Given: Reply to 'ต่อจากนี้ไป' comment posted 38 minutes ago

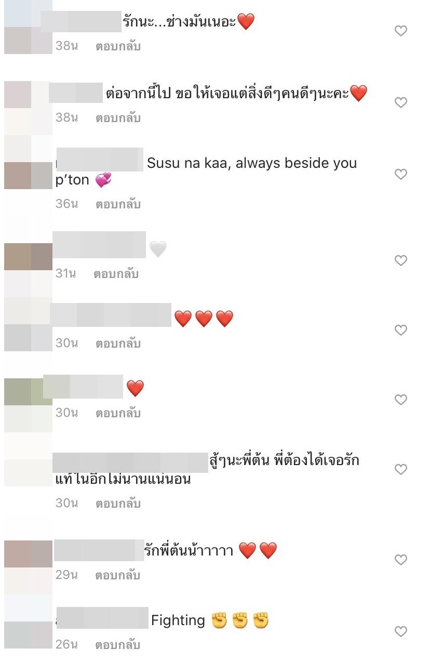Looking at the screenshot, I should coord(118,118).
